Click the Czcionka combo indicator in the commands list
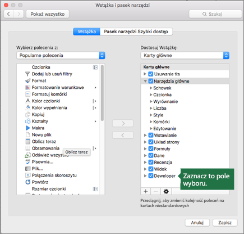 tap(95, 67)
